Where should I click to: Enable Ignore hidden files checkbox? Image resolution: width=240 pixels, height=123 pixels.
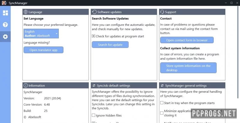click(x=93, y=115)
